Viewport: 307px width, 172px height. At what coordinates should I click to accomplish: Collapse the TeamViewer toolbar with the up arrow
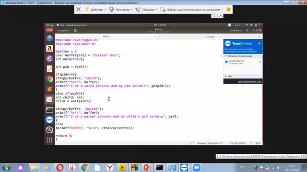point(221,16)
